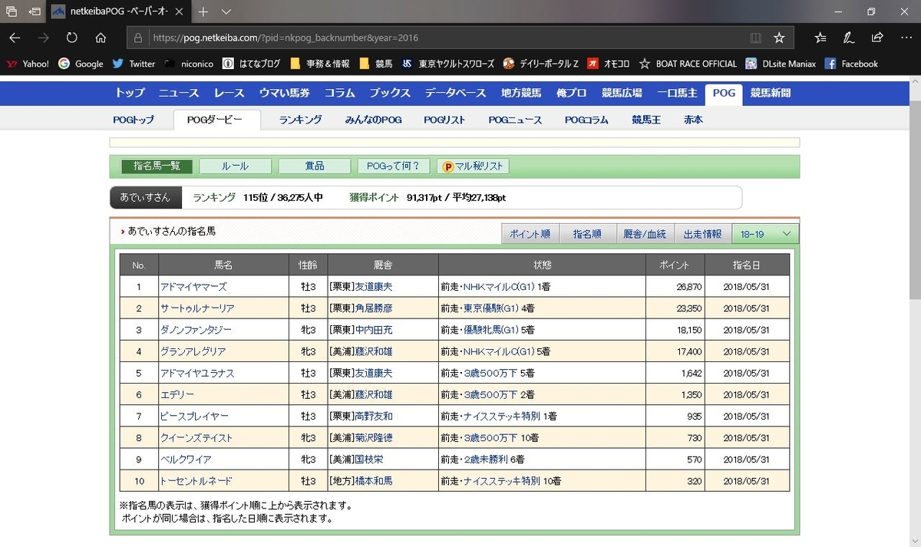Share this page icon
The height and width of the screenshot is (547, 921).
tap(877, 38)
